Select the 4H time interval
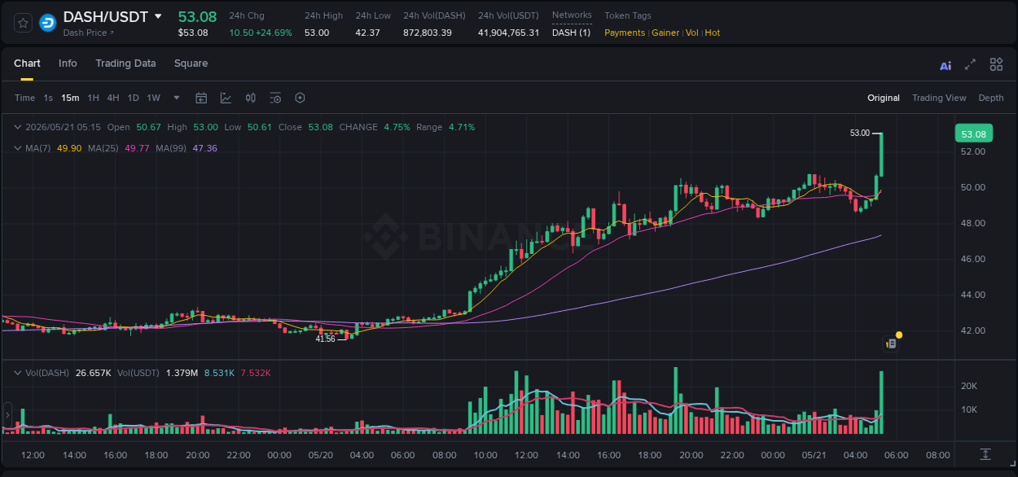This screenshot has height=477, width=1018. (113, 98)
